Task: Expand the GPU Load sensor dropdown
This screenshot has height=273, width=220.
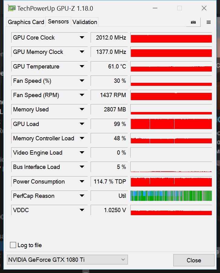Action: (82, 124)
